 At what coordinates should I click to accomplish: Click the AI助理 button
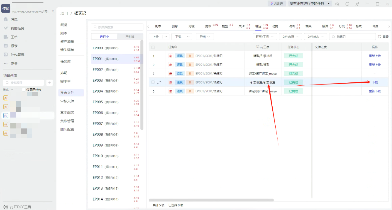pos(277,4)
